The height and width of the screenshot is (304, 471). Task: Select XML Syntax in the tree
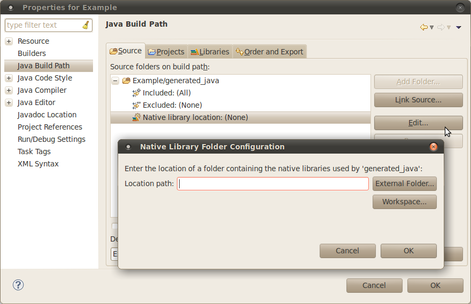pos(38,164)
